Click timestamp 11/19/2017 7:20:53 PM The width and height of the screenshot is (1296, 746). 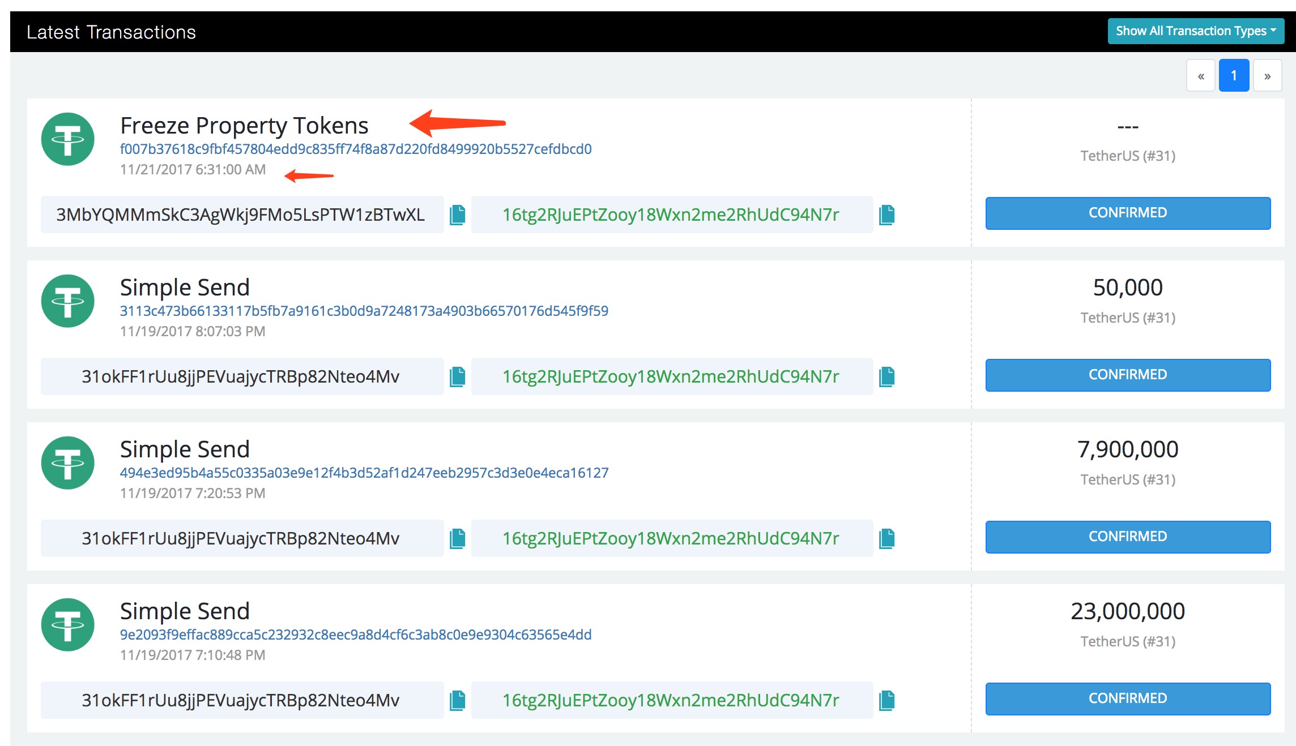pyautogui.click(x=193, y=494)
